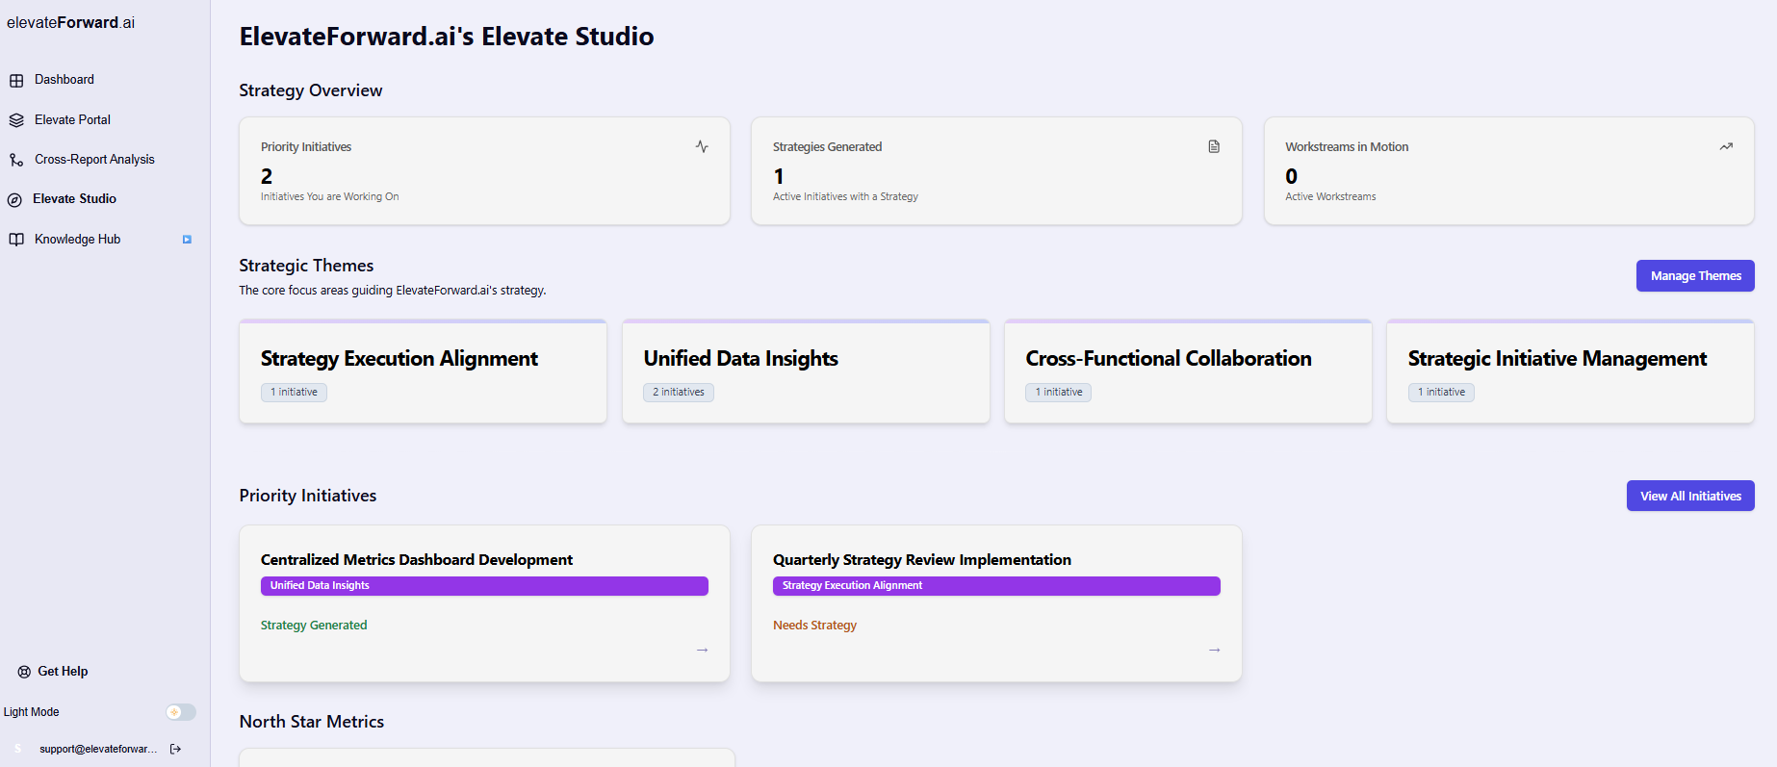Click 'Quarterly Strategy Review Implementation' title
The image size is (1777, 767).
coord(922,560)
